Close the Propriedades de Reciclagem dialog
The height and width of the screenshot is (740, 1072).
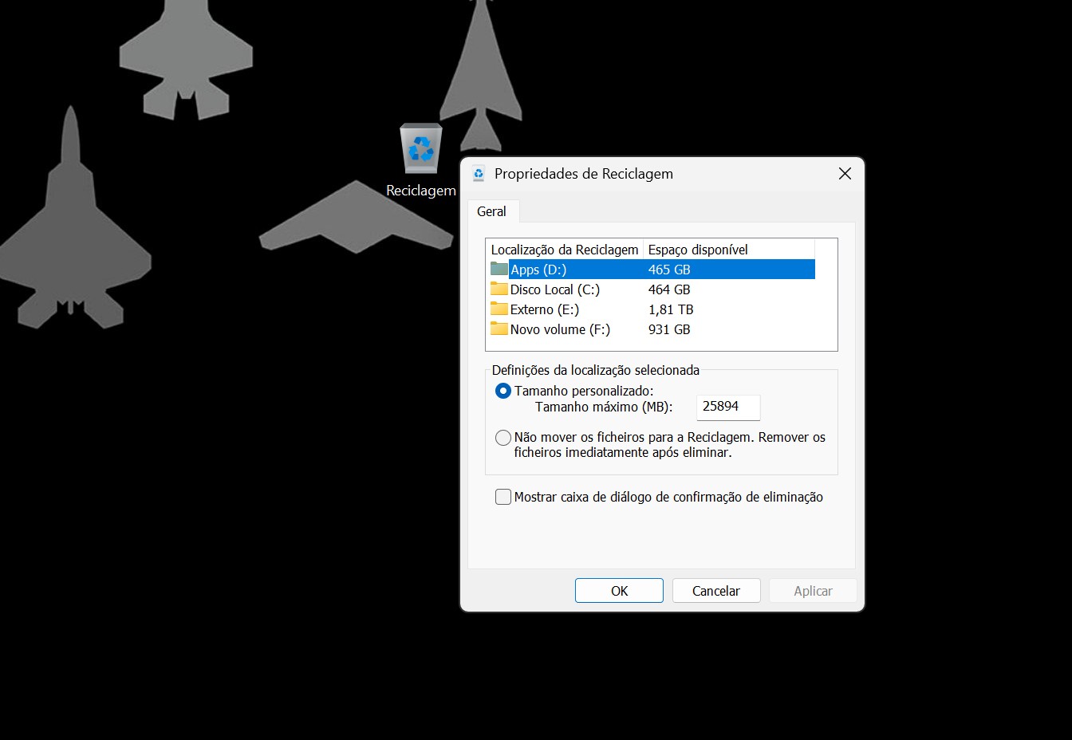845,174
